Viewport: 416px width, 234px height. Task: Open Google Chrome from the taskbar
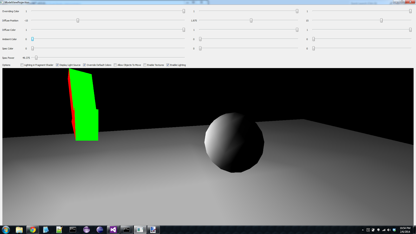coord(32,230)
